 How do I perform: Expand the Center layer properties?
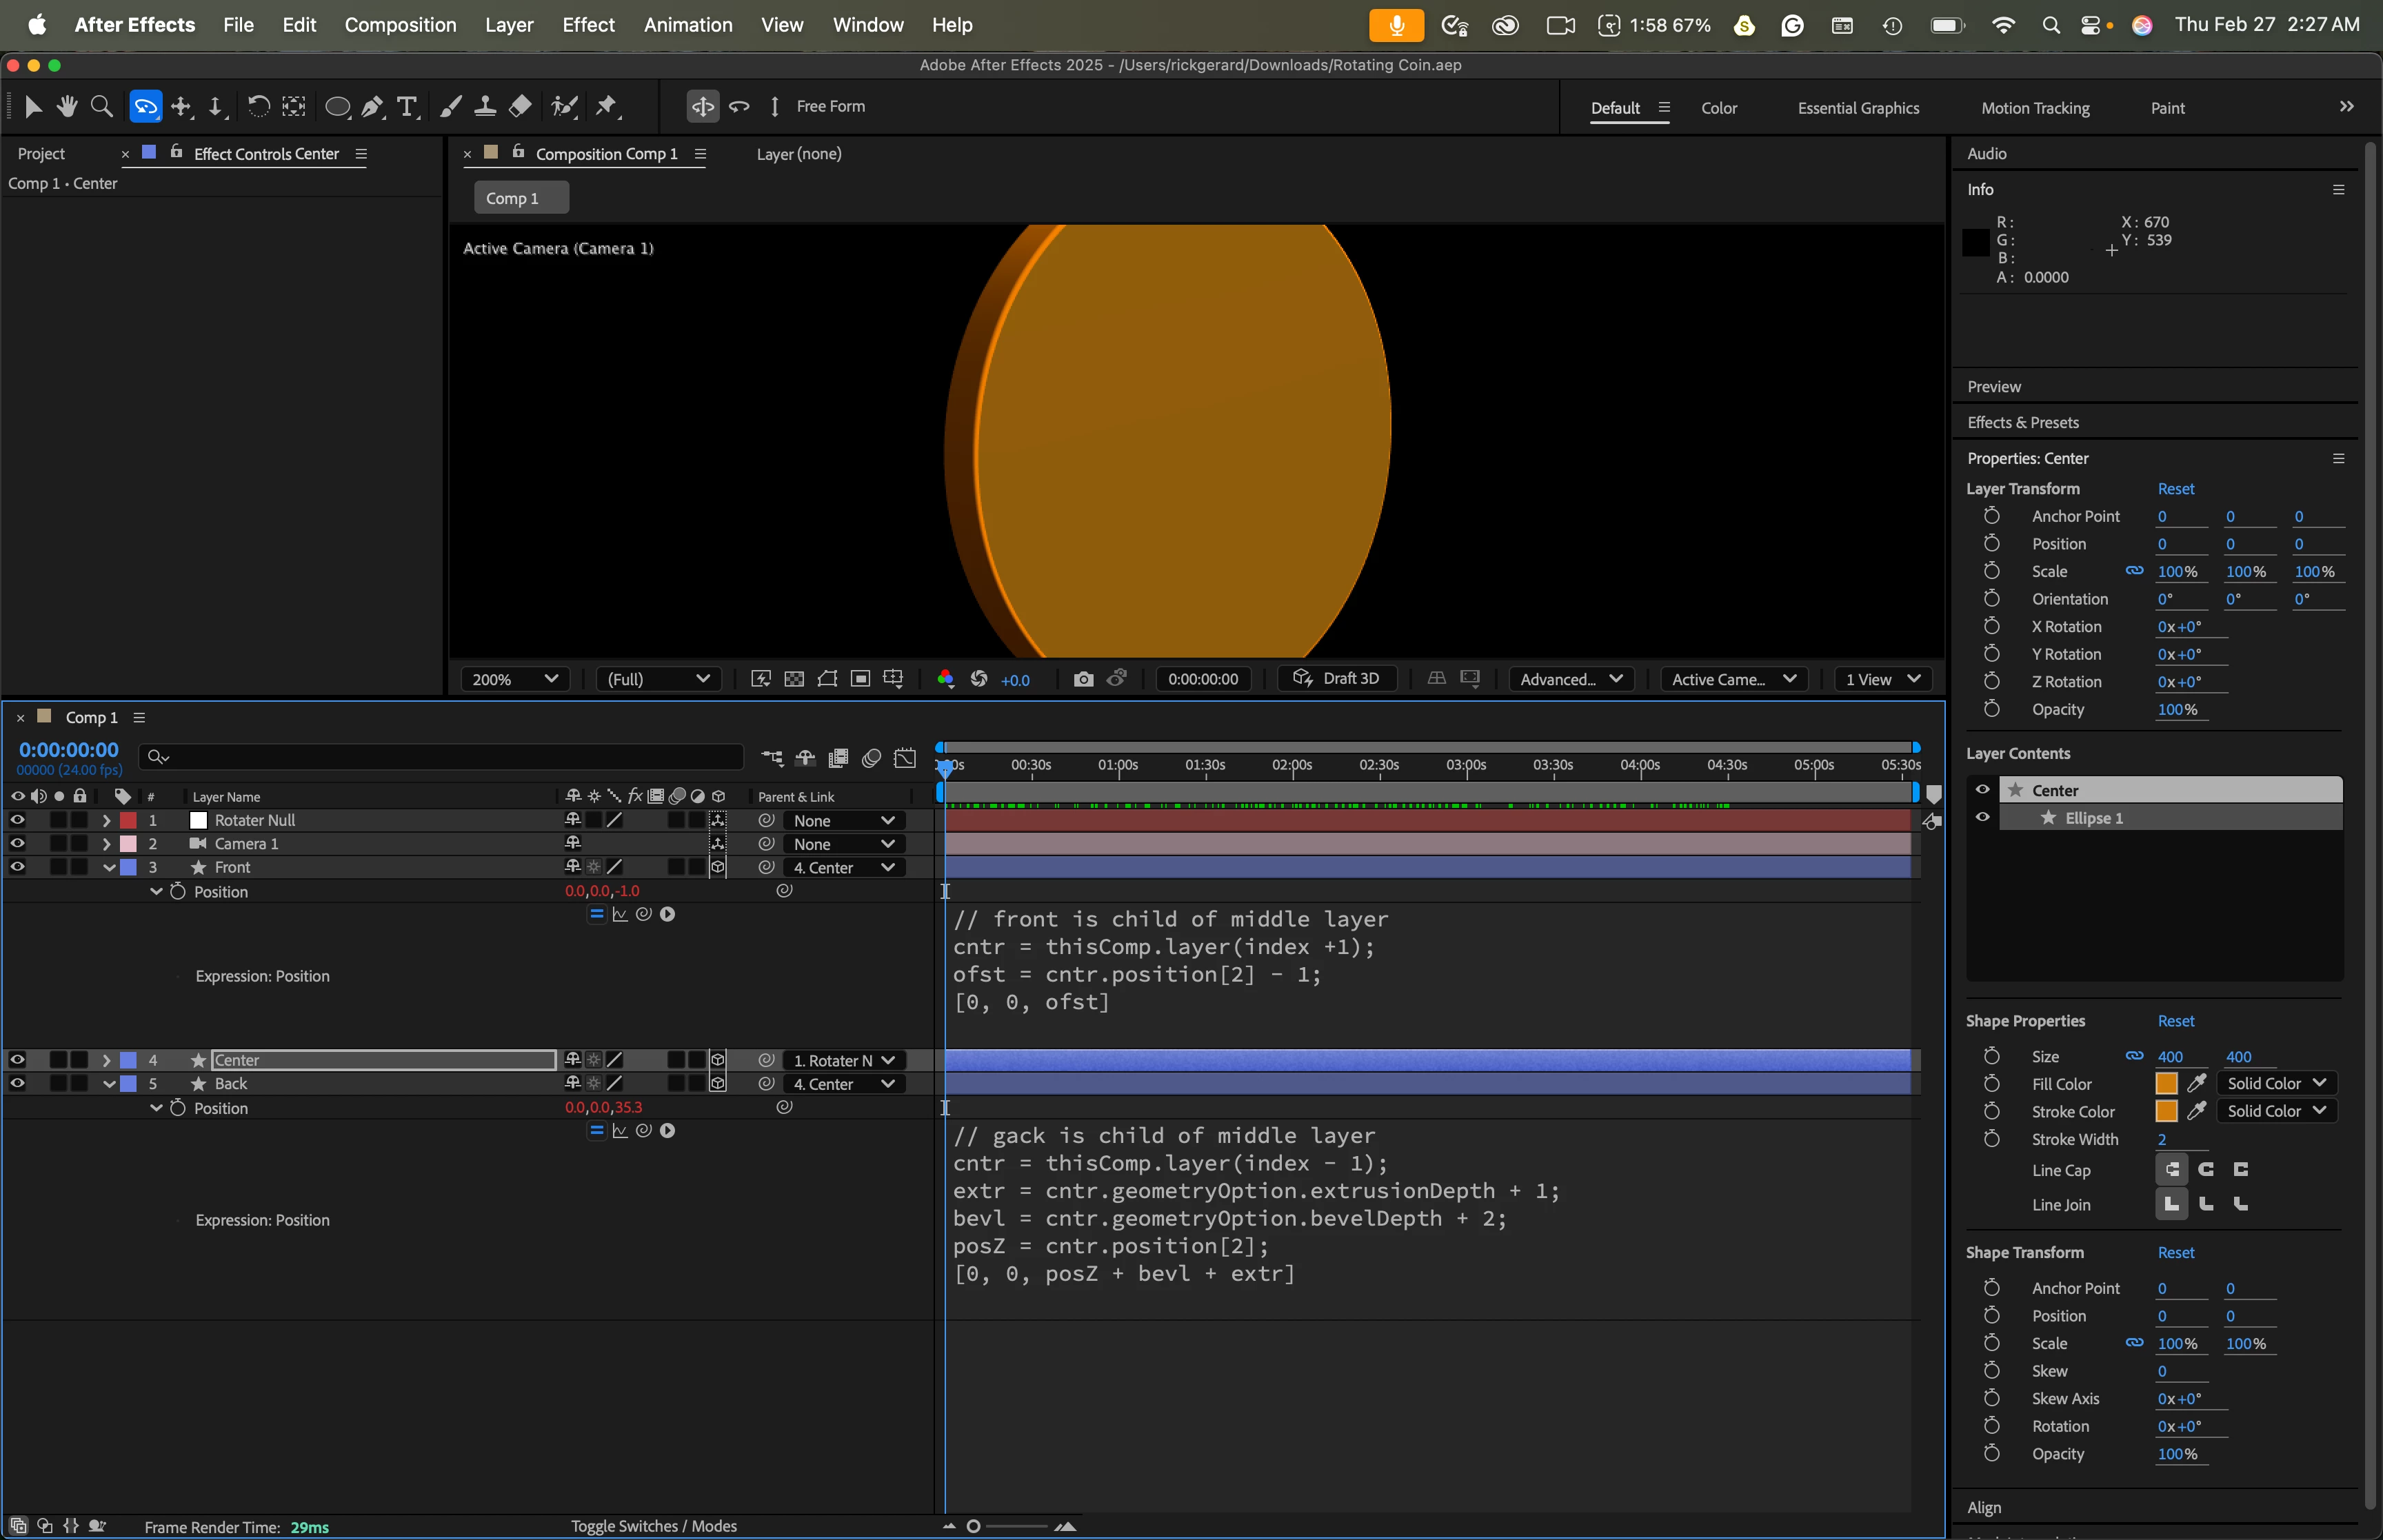[x=106, y=1060]
